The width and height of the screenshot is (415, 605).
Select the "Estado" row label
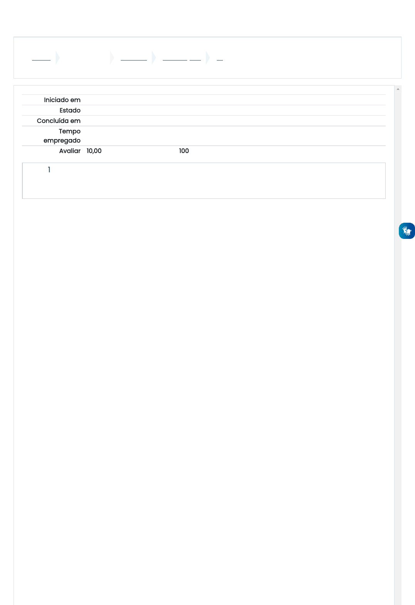[x=70, y=110]
